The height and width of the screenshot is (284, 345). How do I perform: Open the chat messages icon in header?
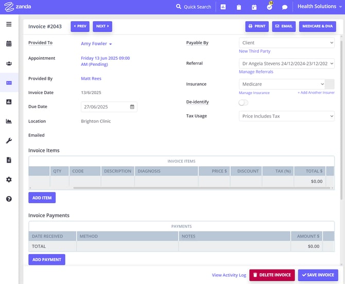point(285,7)
